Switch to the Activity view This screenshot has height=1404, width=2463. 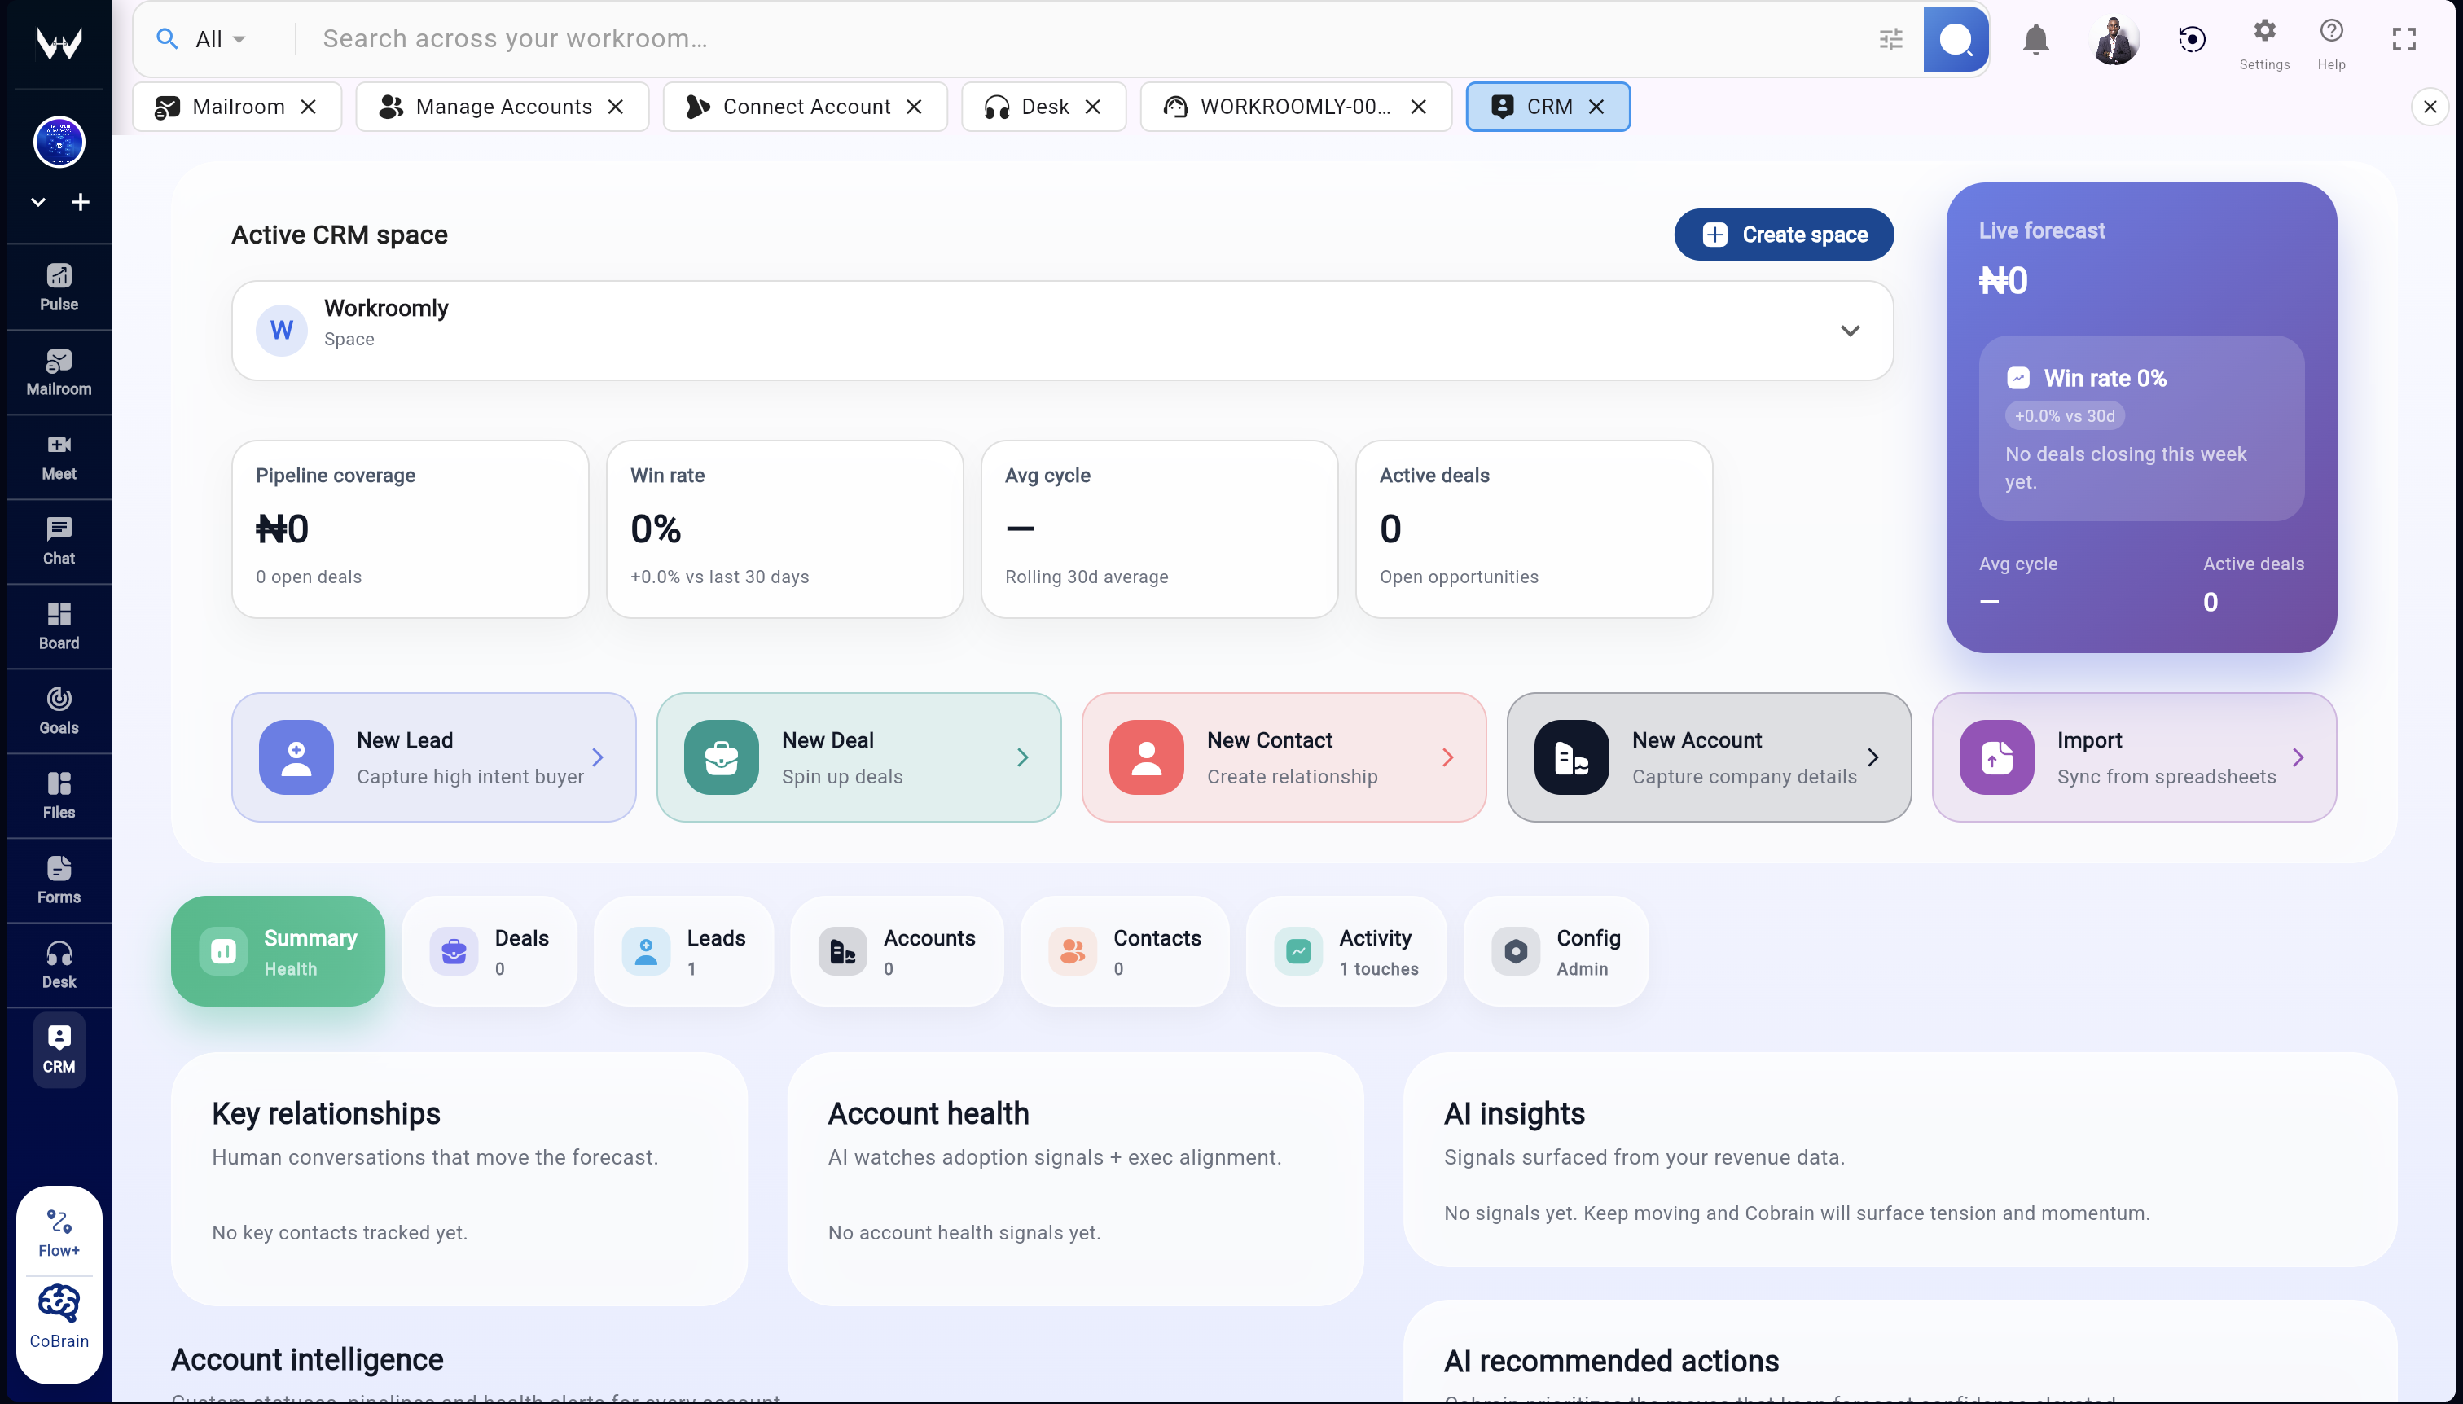[x=1346, y=950]
